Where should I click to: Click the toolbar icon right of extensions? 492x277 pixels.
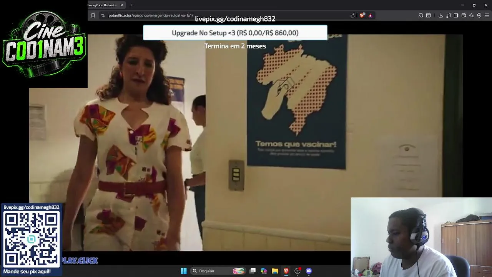(429, 15)
